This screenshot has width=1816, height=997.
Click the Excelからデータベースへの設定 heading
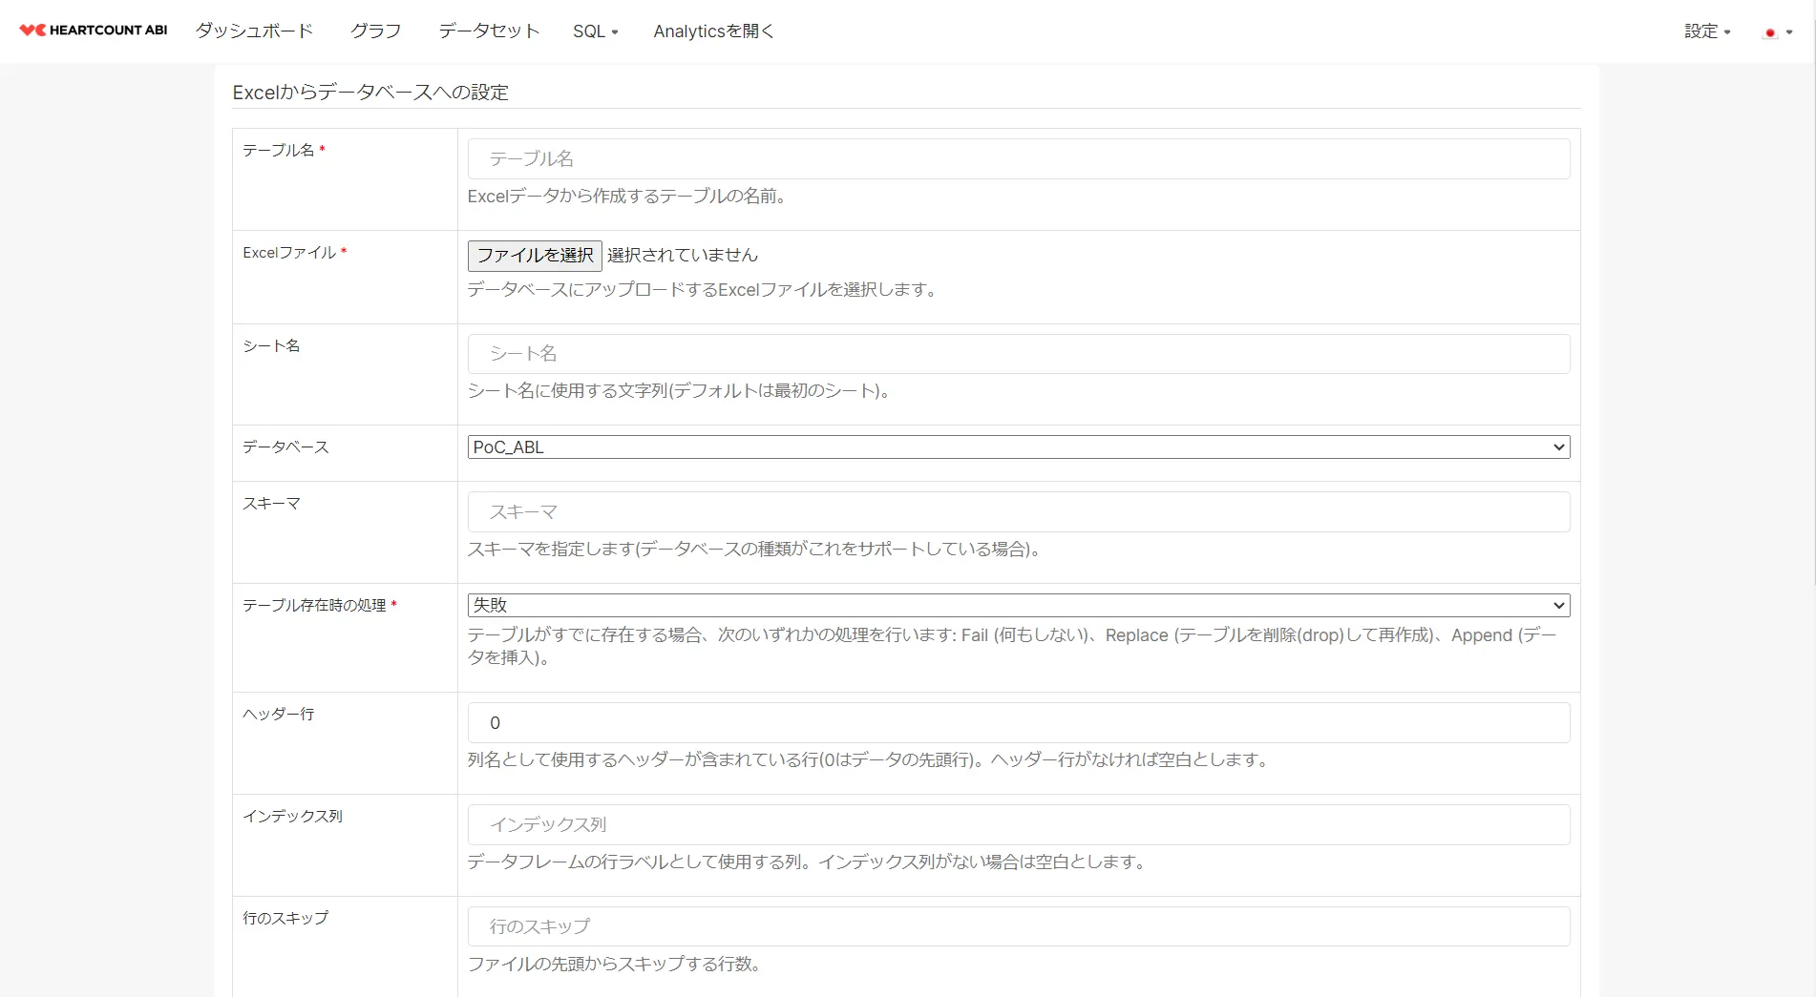[x=370, y=93]
